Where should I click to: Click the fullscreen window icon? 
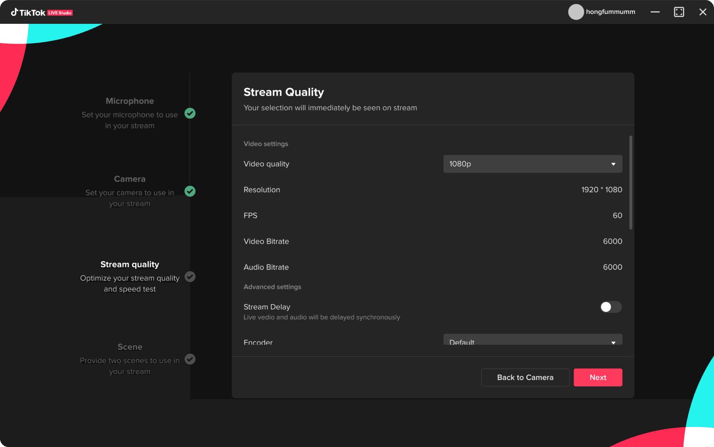(679, 12)
